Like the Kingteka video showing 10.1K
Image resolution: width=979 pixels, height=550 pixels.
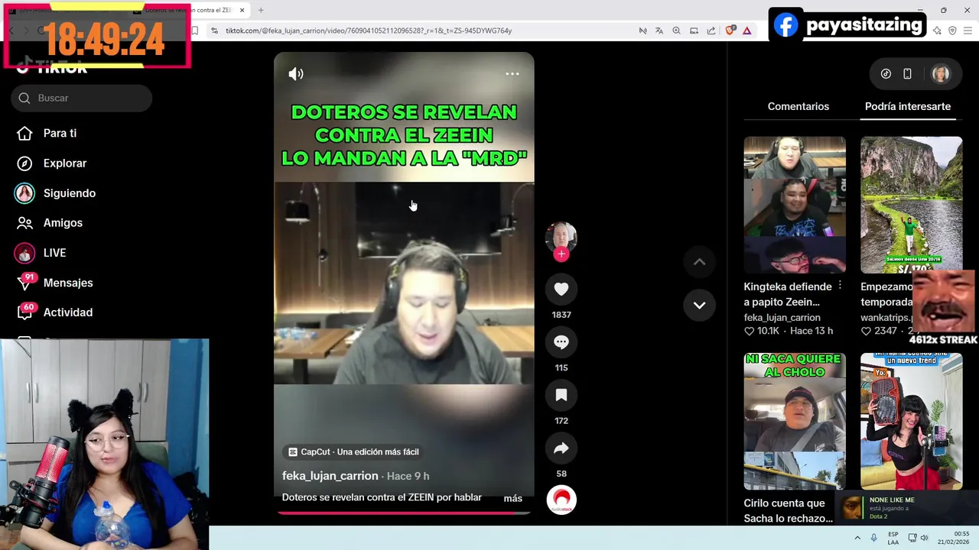coord(750,331)
